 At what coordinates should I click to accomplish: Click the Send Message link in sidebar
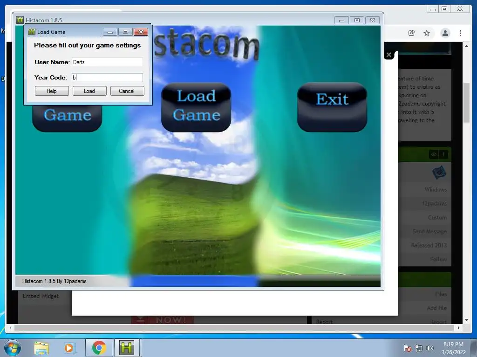[429, 231]
